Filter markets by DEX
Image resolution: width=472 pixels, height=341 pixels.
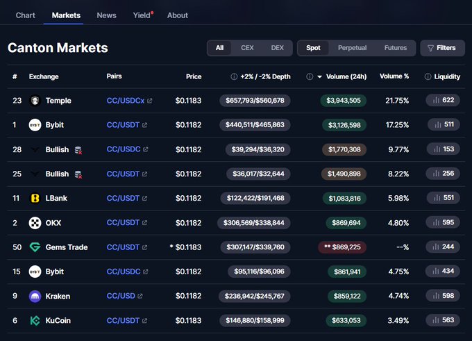(x=277, y=48)
